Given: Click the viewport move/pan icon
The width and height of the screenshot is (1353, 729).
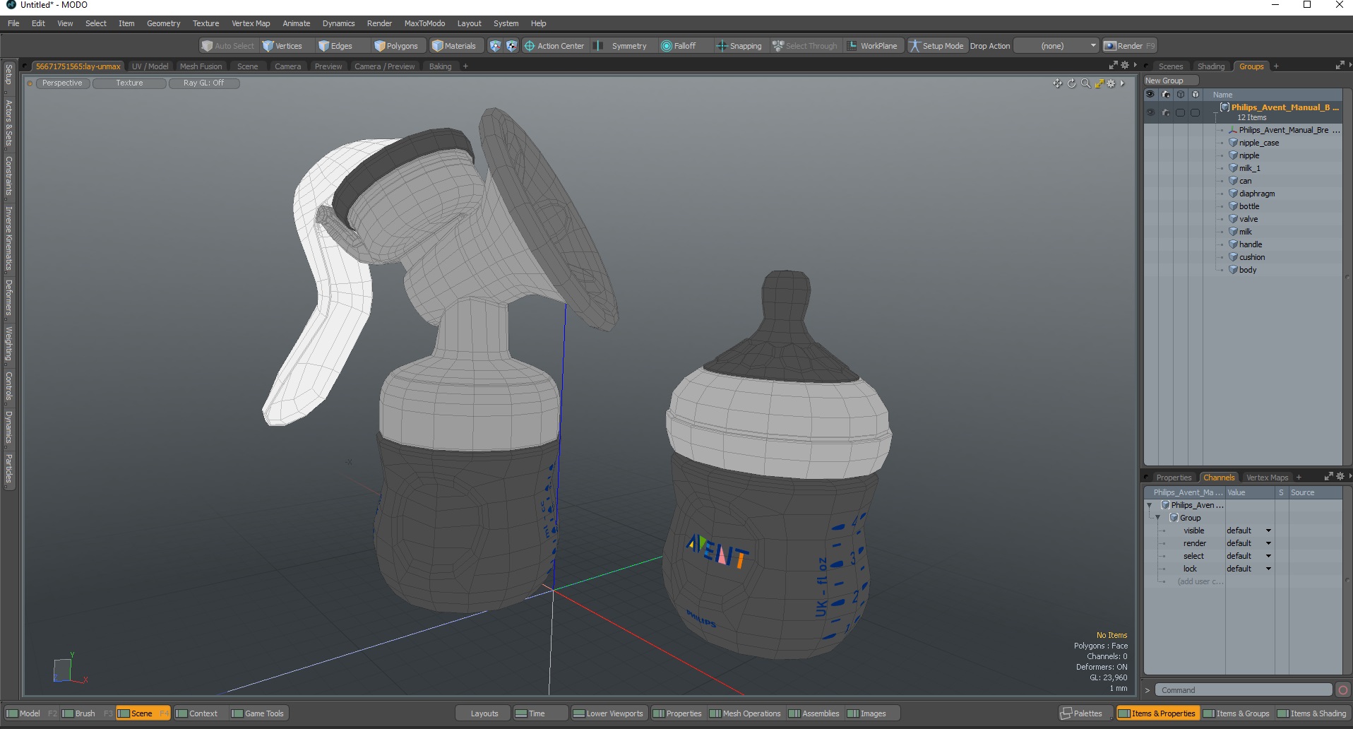Looking at the screenshot, I should pos(1057,83).
